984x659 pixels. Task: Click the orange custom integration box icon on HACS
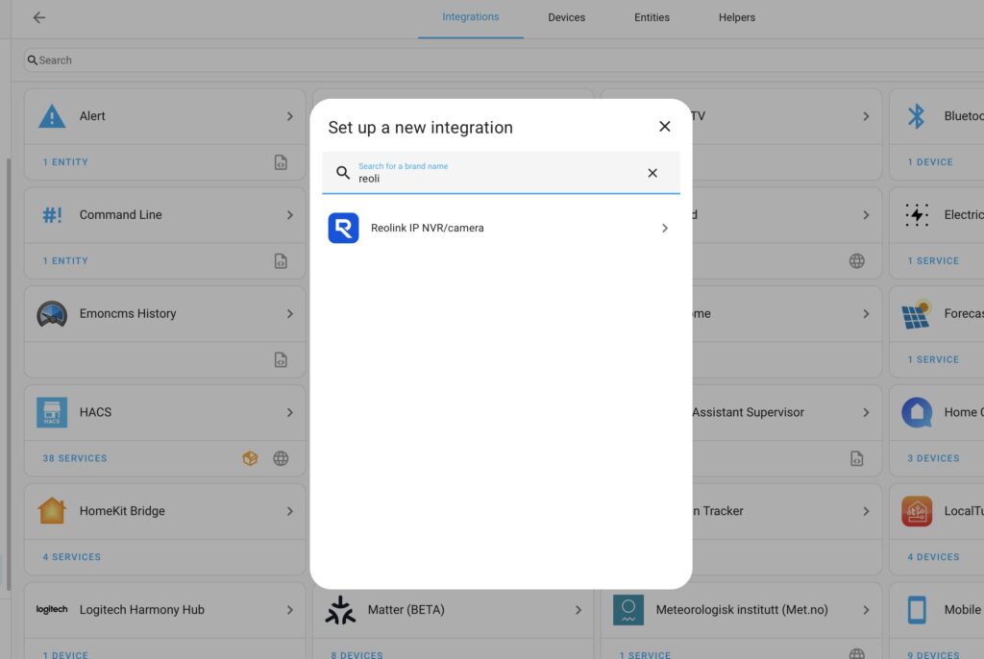pyautogui.click(x=250, y=458)
